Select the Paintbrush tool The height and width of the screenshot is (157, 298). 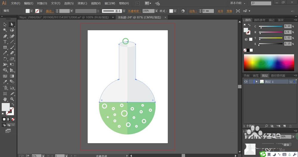point(12,47)
